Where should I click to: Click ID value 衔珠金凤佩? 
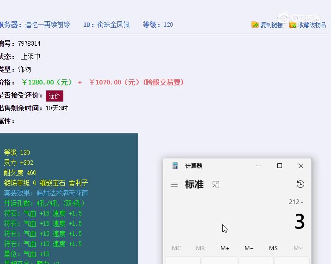pyautogui.click(x=113, y=24)
